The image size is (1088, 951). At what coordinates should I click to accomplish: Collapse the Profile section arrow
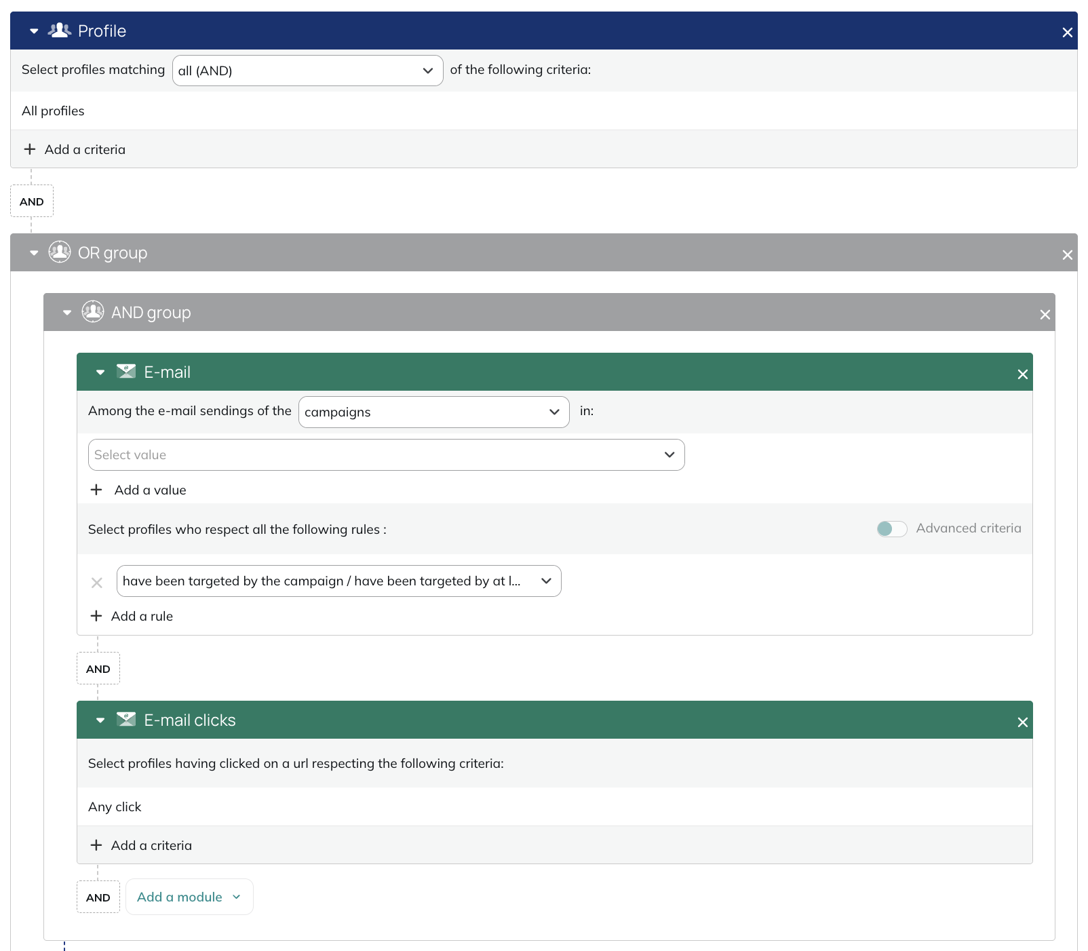(x=34, y=31)
